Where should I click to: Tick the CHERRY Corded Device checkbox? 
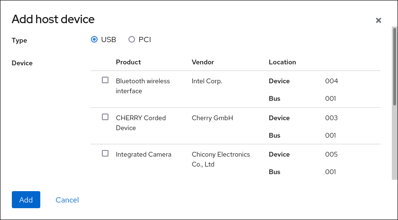pos(105,117)
